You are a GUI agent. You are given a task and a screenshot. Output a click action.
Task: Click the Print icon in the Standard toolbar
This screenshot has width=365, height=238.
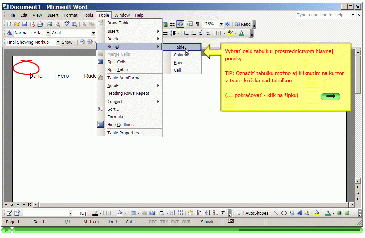[49, 24]
